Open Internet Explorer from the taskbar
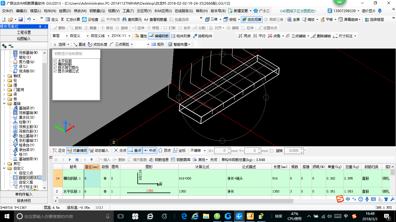Viewport: 396px width, 222px height. [195, 216]
